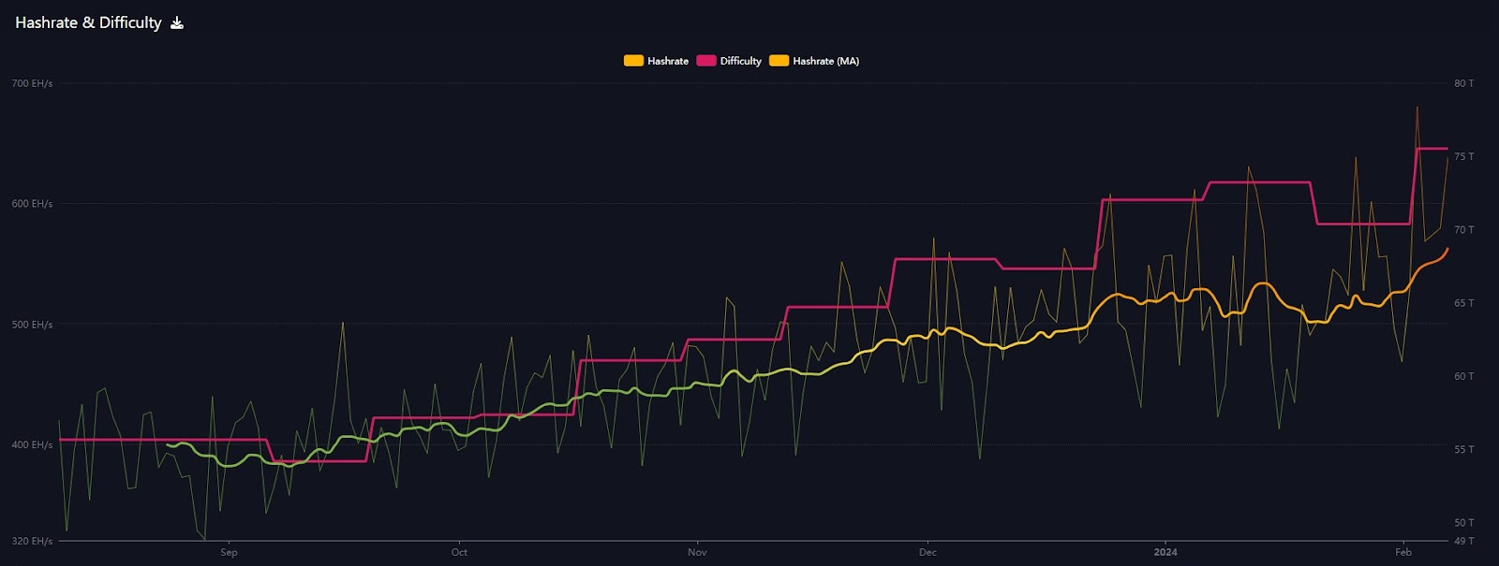Click the Feb date label
This screenshot has width=1499, height=566.
(1403, 552)
